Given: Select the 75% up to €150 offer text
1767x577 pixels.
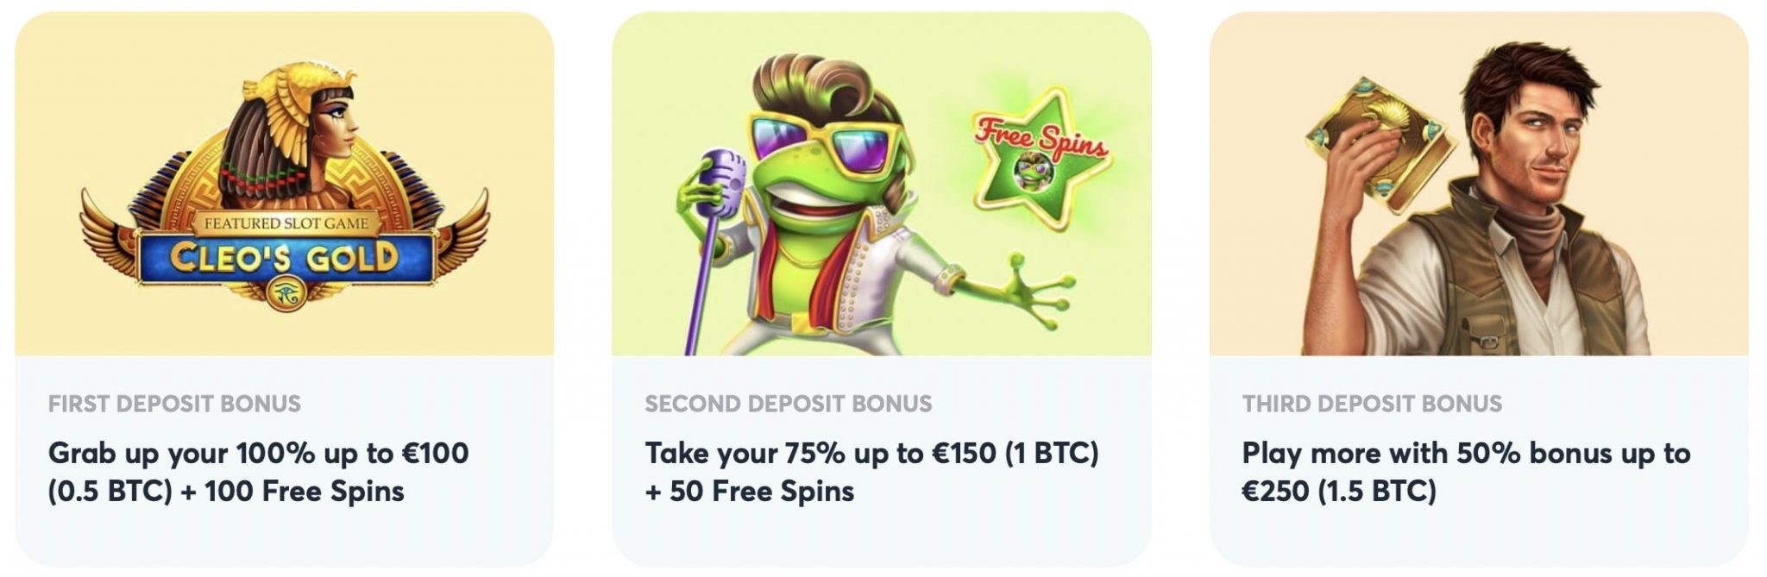Looking at the screenshot, I should click(x=871, y=472).
